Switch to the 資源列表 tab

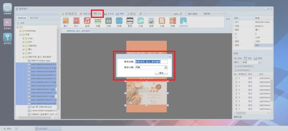click(22, 18)
